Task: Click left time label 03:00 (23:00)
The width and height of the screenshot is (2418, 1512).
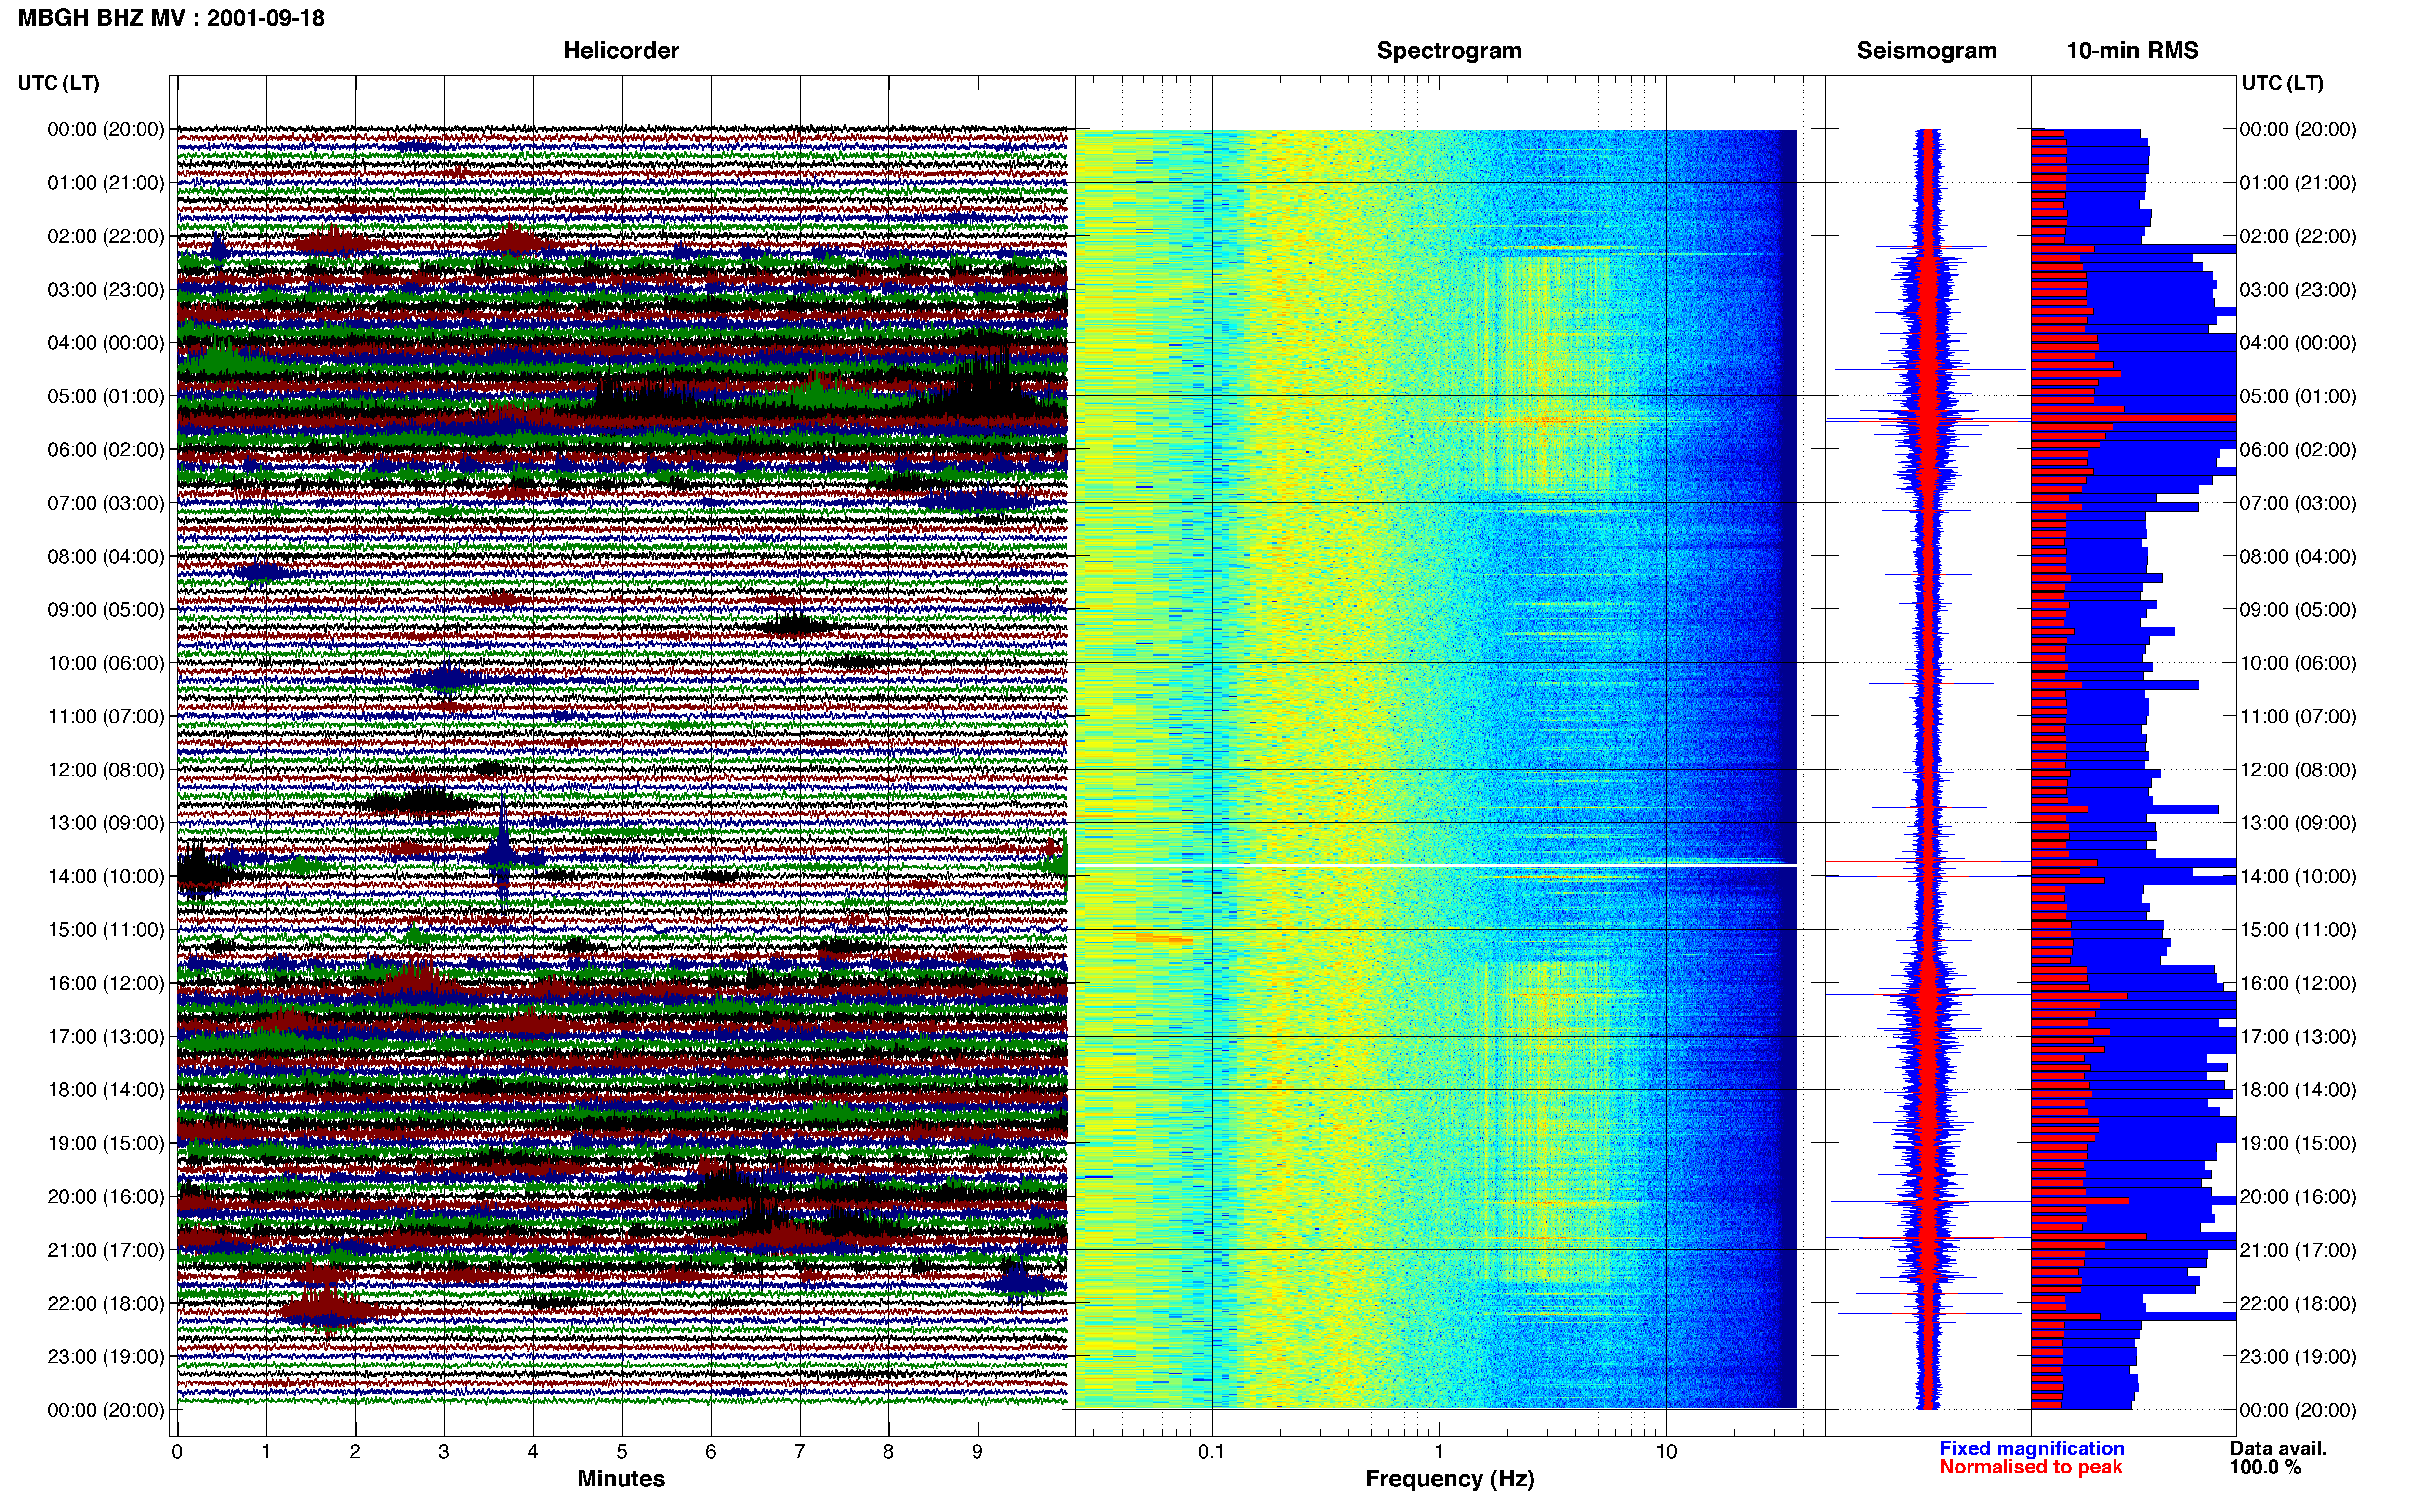Action: tap(106, 290)
